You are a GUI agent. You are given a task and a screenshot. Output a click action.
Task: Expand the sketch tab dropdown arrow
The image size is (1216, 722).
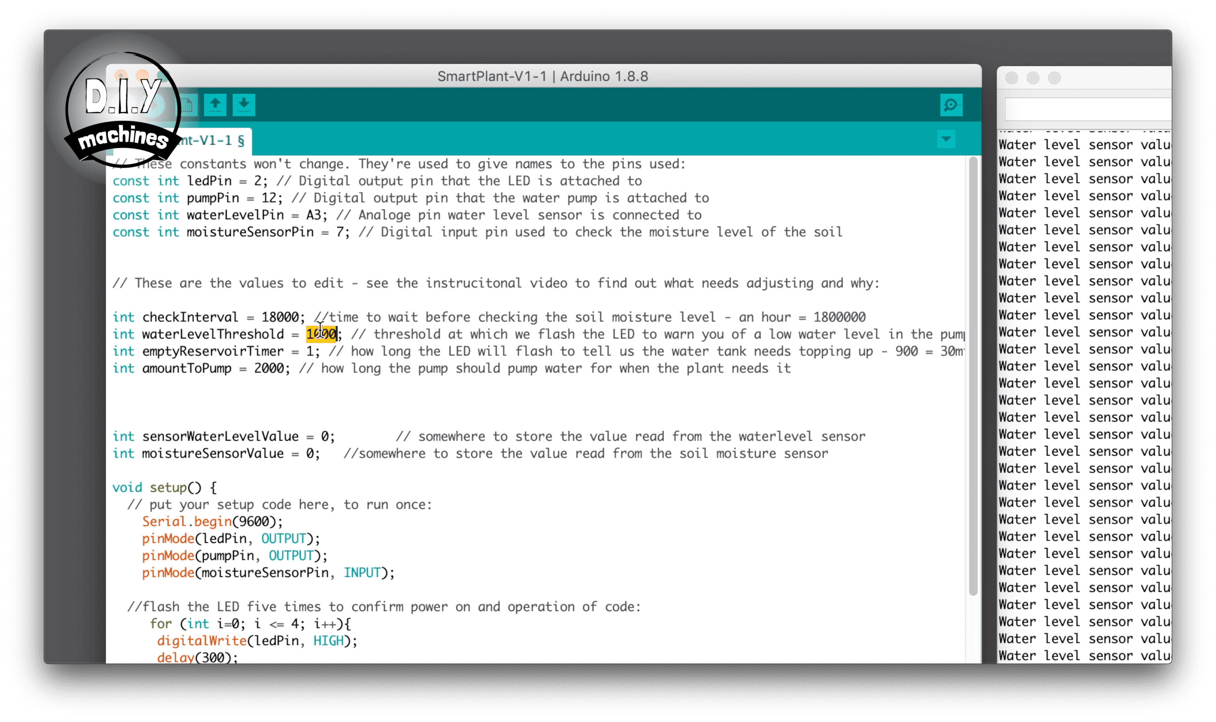[x=946, y=139]
